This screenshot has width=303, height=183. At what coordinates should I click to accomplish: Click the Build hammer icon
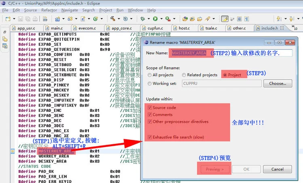tap(113, 19)
